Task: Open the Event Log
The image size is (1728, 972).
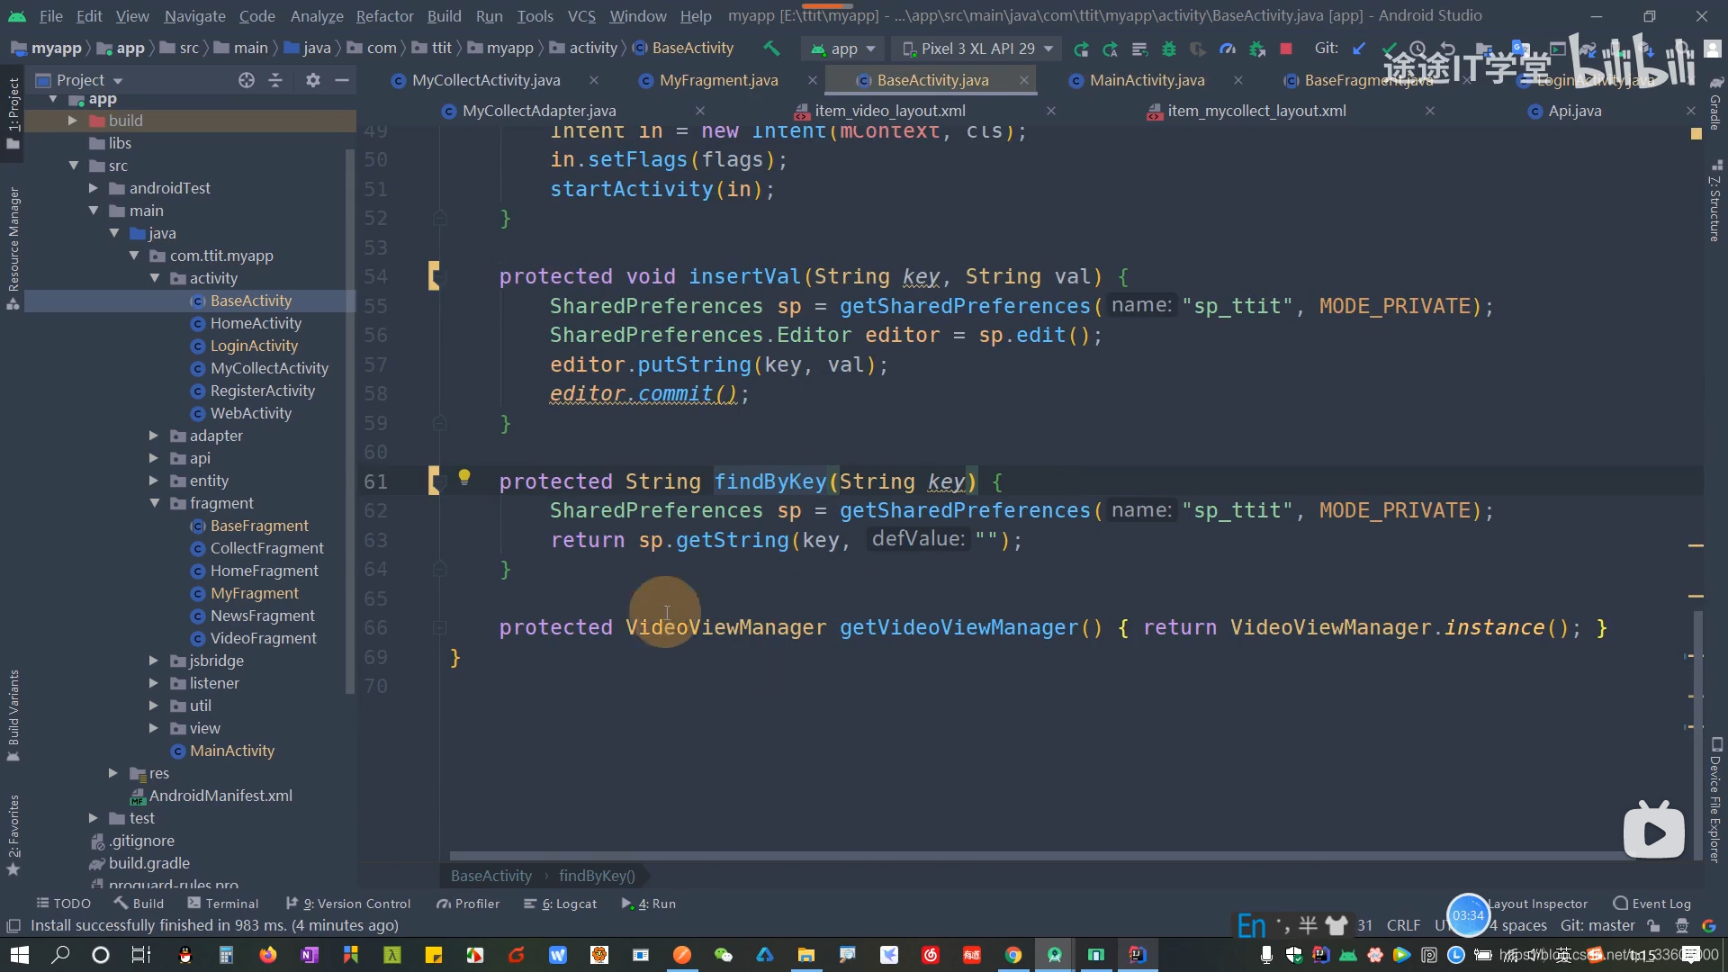Action: 1652,904
